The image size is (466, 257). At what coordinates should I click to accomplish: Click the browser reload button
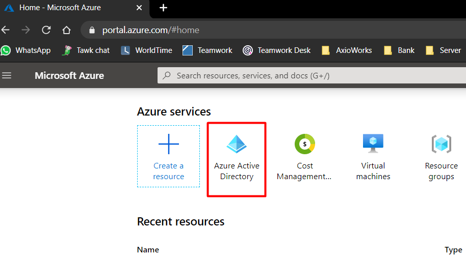46,30
